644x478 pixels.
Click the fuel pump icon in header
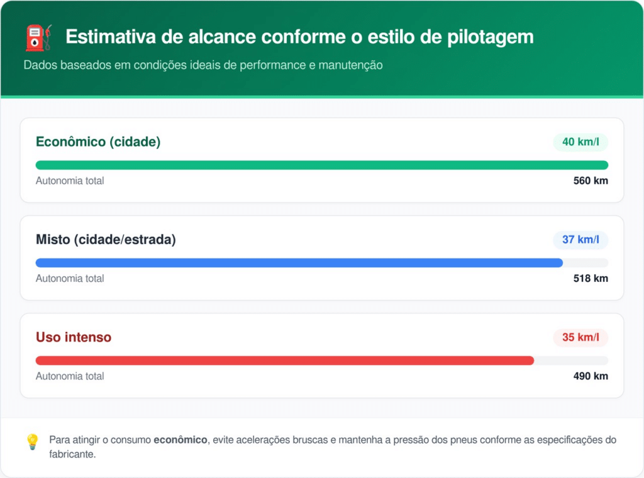[x=39, y=37]
